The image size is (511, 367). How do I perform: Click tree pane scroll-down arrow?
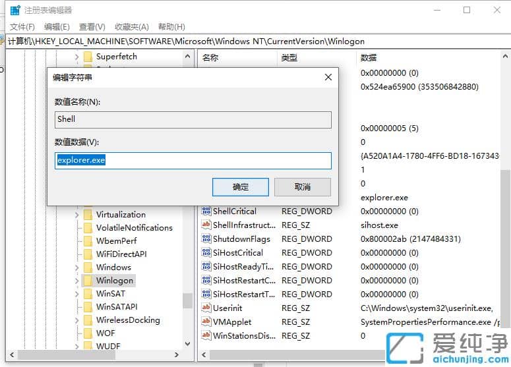pos(187,344)
